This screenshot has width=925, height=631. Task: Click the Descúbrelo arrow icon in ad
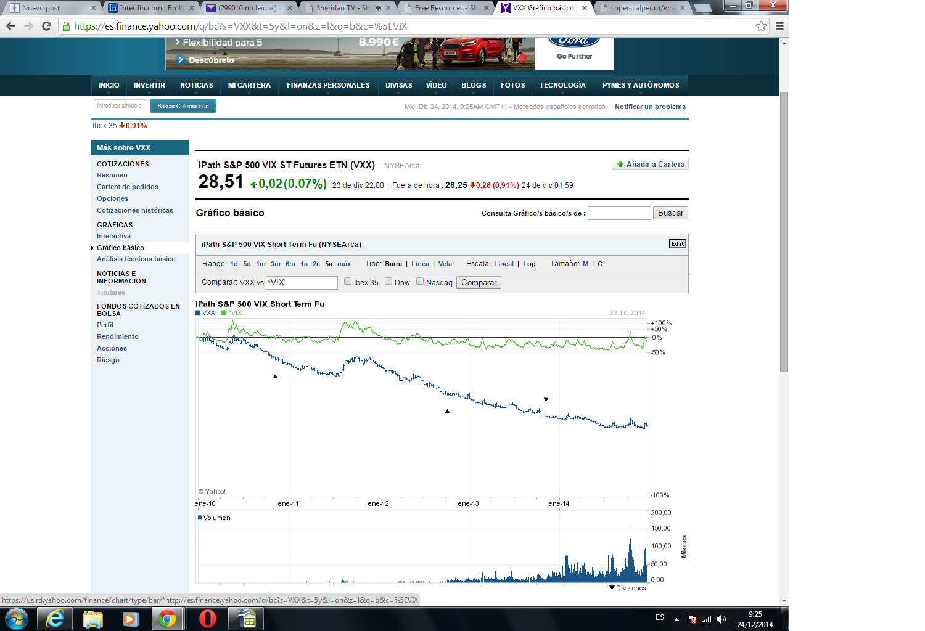pos(181,60)
